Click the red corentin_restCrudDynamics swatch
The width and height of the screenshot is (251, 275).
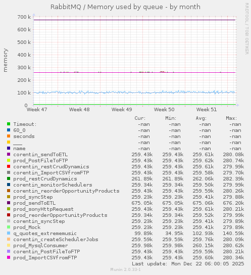[x=9, y=166]
